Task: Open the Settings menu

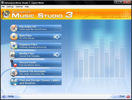Action: click(10, 7)
